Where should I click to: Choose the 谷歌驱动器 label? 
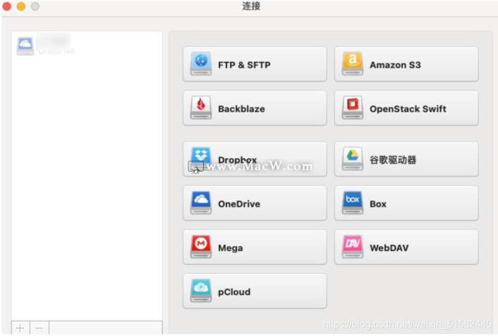(393, 160)
